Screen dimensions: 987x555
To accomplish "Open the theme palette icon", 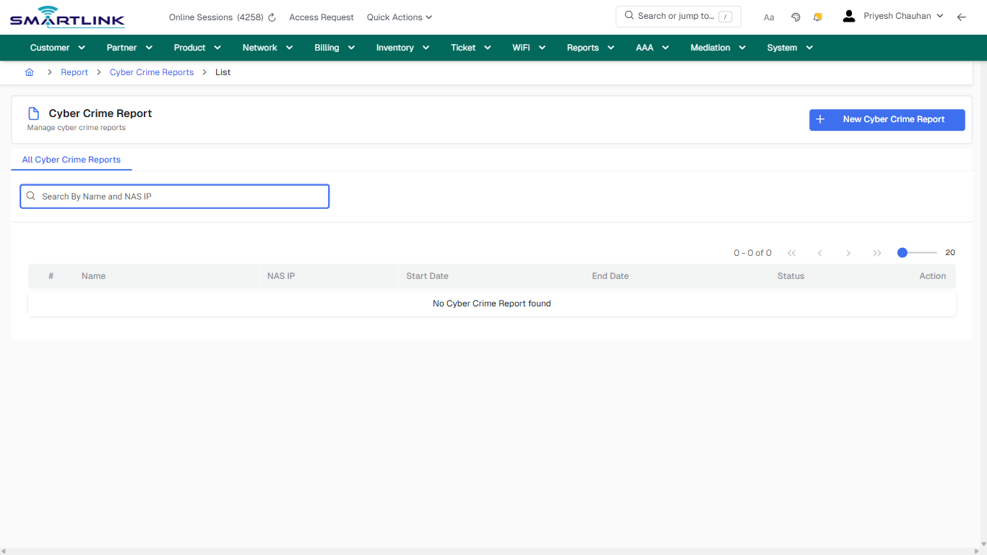I will (796, 17).
